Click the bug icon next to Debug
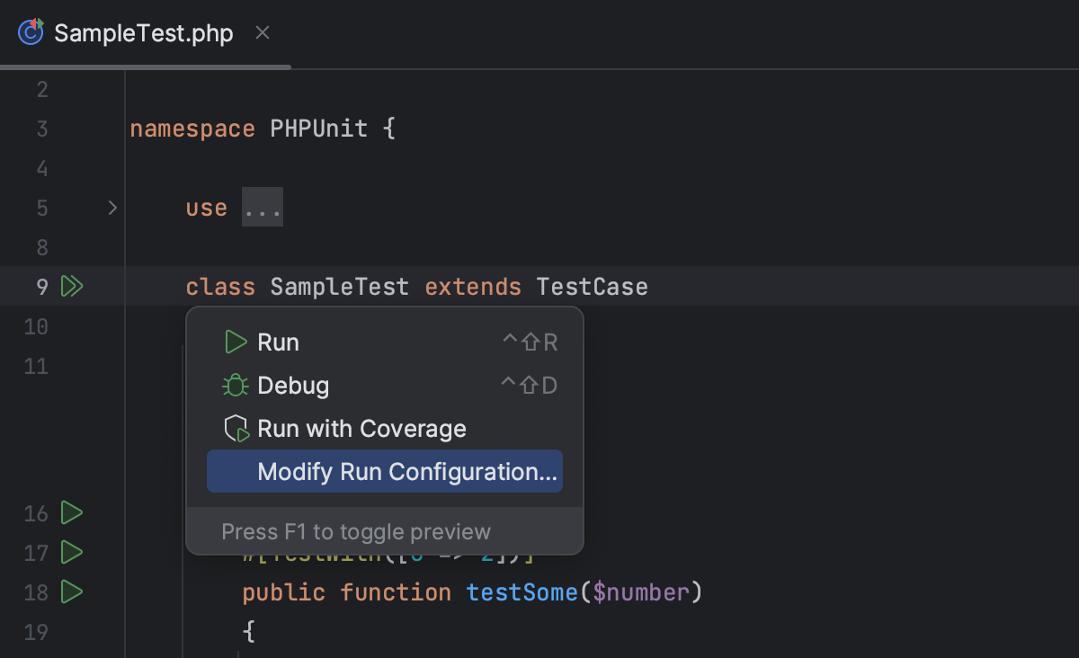Viewport: 1079px width, 658px height. tap(236, 385)
